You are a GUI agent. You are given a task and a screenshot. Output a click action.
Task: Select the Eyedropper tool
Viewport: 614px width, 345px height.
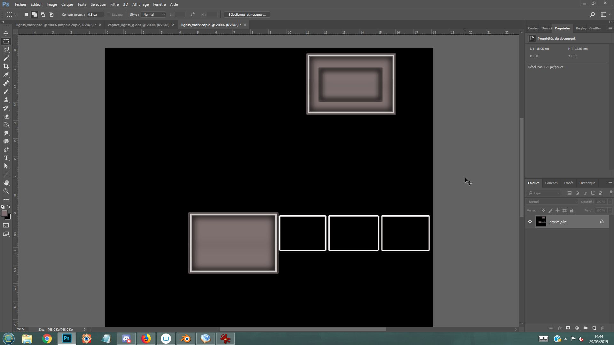(6, 75)
